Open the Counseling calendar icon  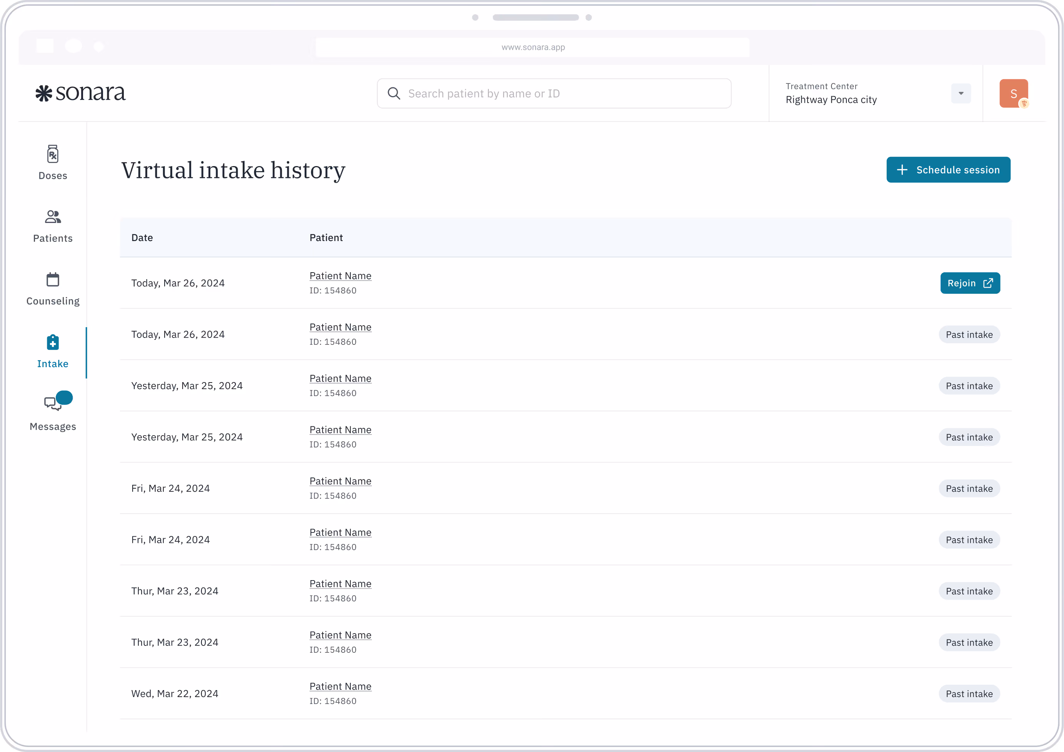pyautogui.click(x=53, y=280)
